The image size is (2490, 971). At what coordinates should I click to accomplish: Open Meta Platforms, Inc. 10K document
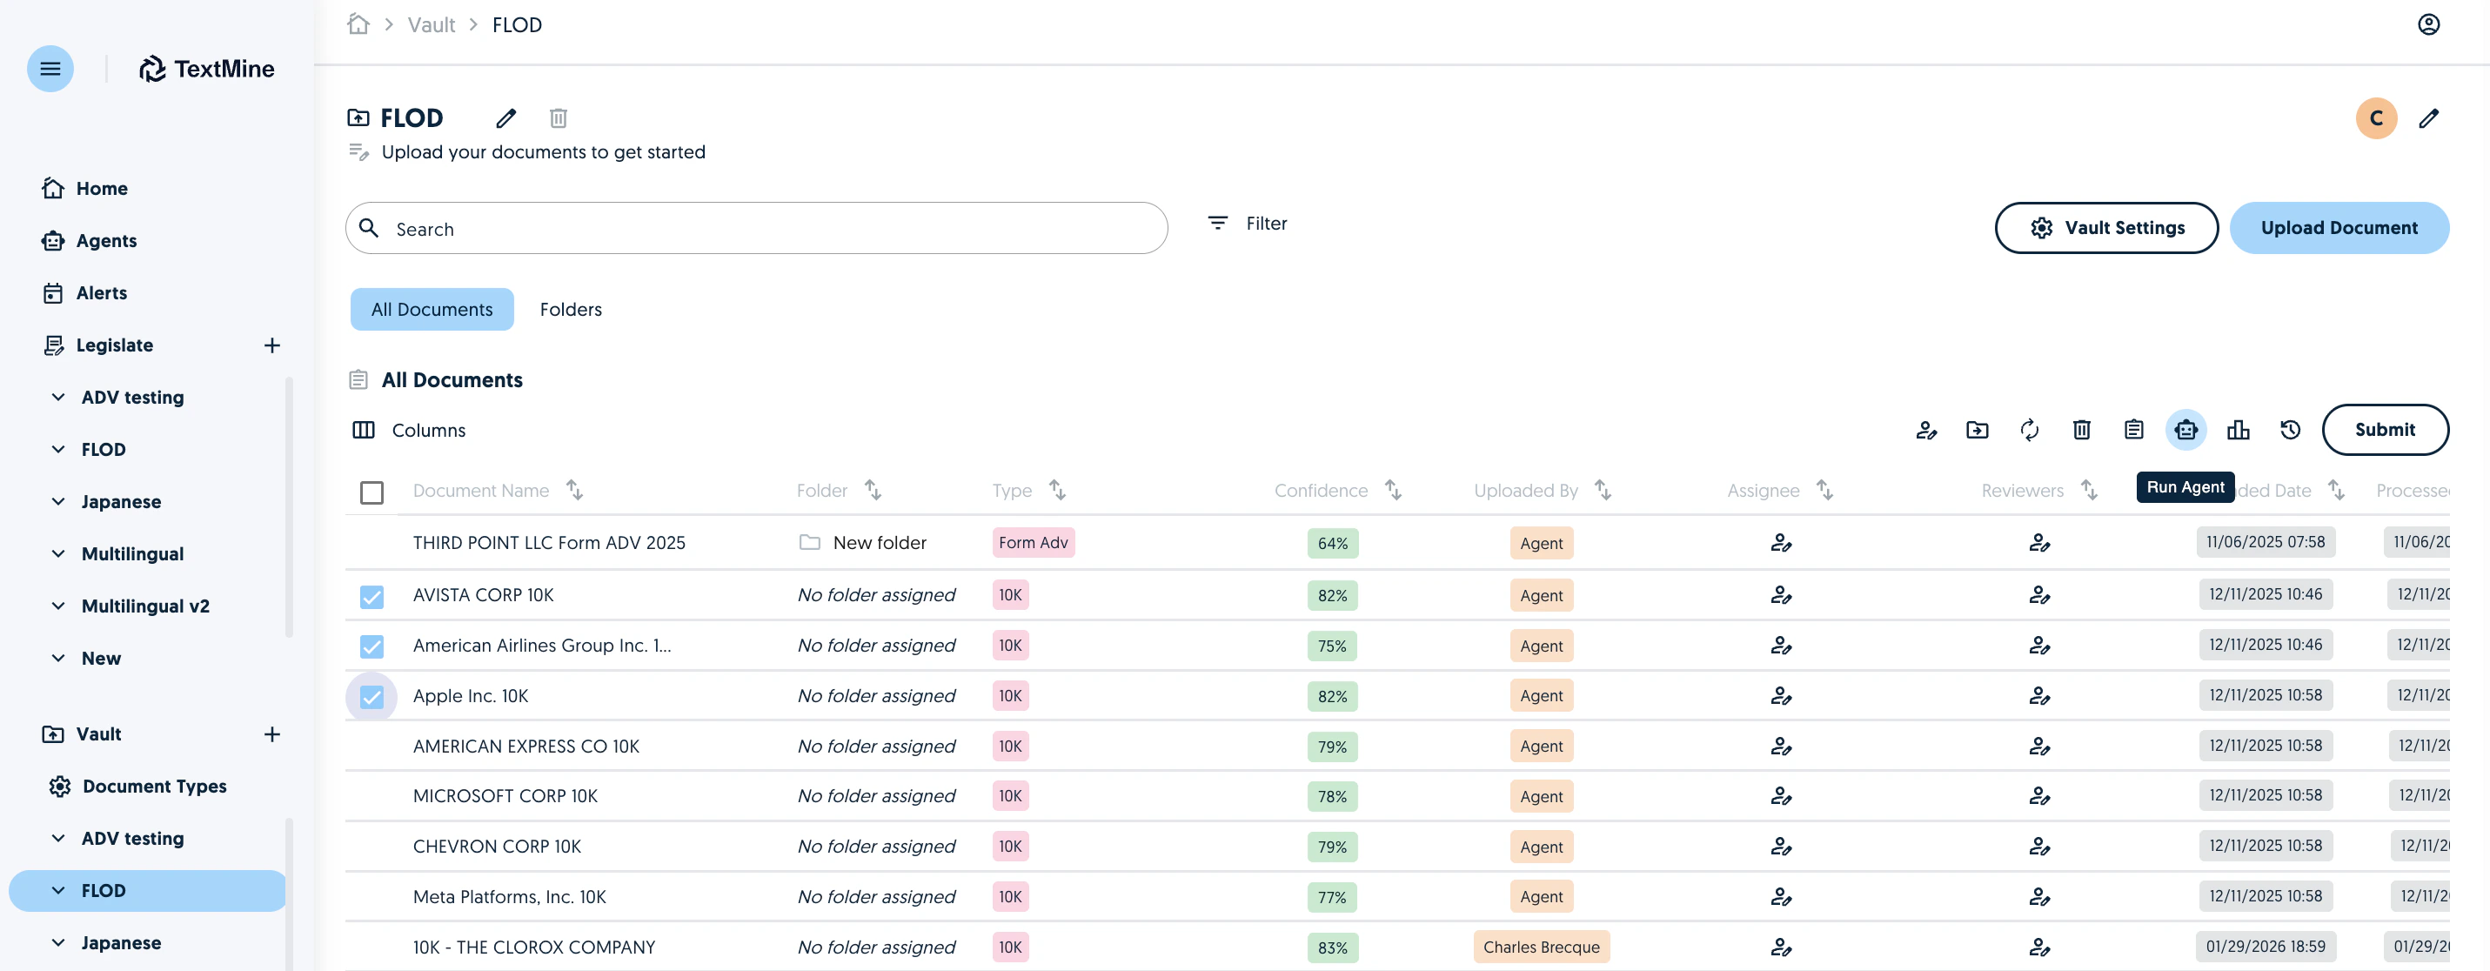(x=508, y=896)
